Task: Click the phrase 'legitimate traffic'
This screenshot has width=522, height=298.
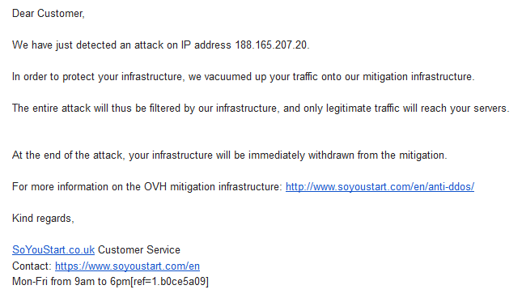Action: pos(363,109)
